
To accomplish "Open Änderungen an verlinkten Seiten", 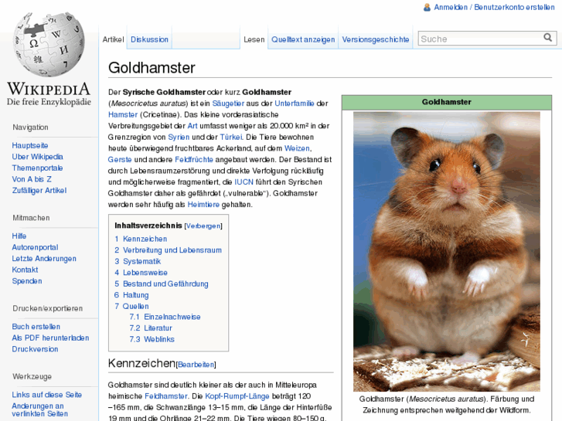I will [x=39, y=410].
